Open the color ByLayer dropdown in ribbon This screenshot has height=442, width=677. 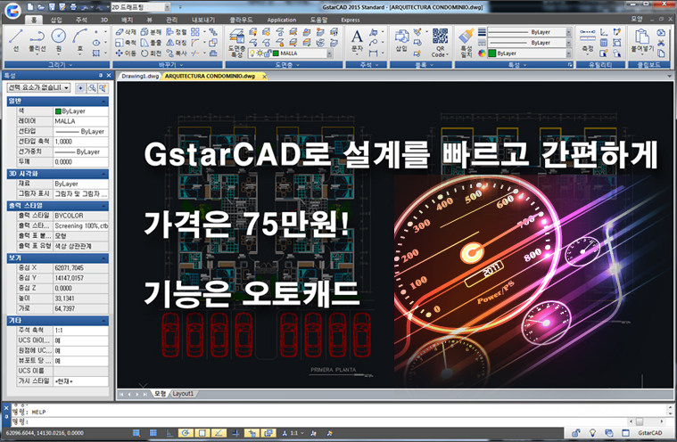[x=568, y=53]
